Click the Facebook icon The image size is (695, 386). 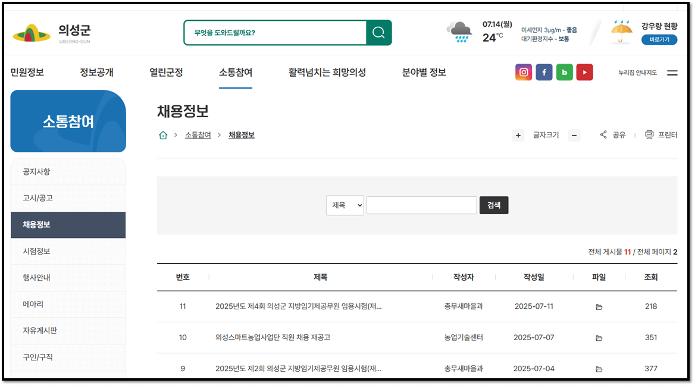tap(544, 72)
